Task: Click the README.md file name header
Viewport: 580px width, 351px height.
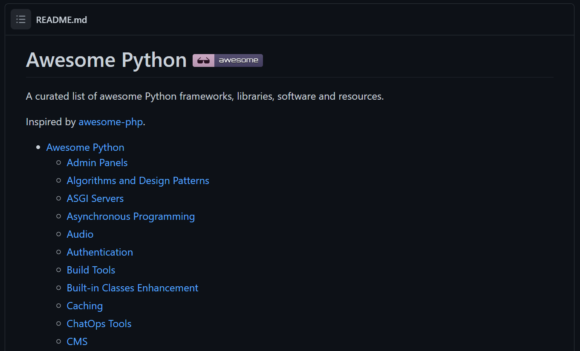Action: point(62,20)
